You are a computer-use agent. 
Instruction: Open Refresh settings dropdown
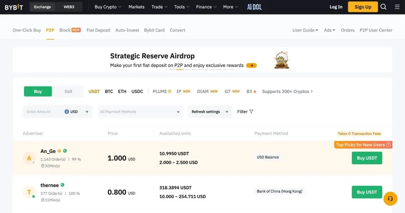(210, 112)
